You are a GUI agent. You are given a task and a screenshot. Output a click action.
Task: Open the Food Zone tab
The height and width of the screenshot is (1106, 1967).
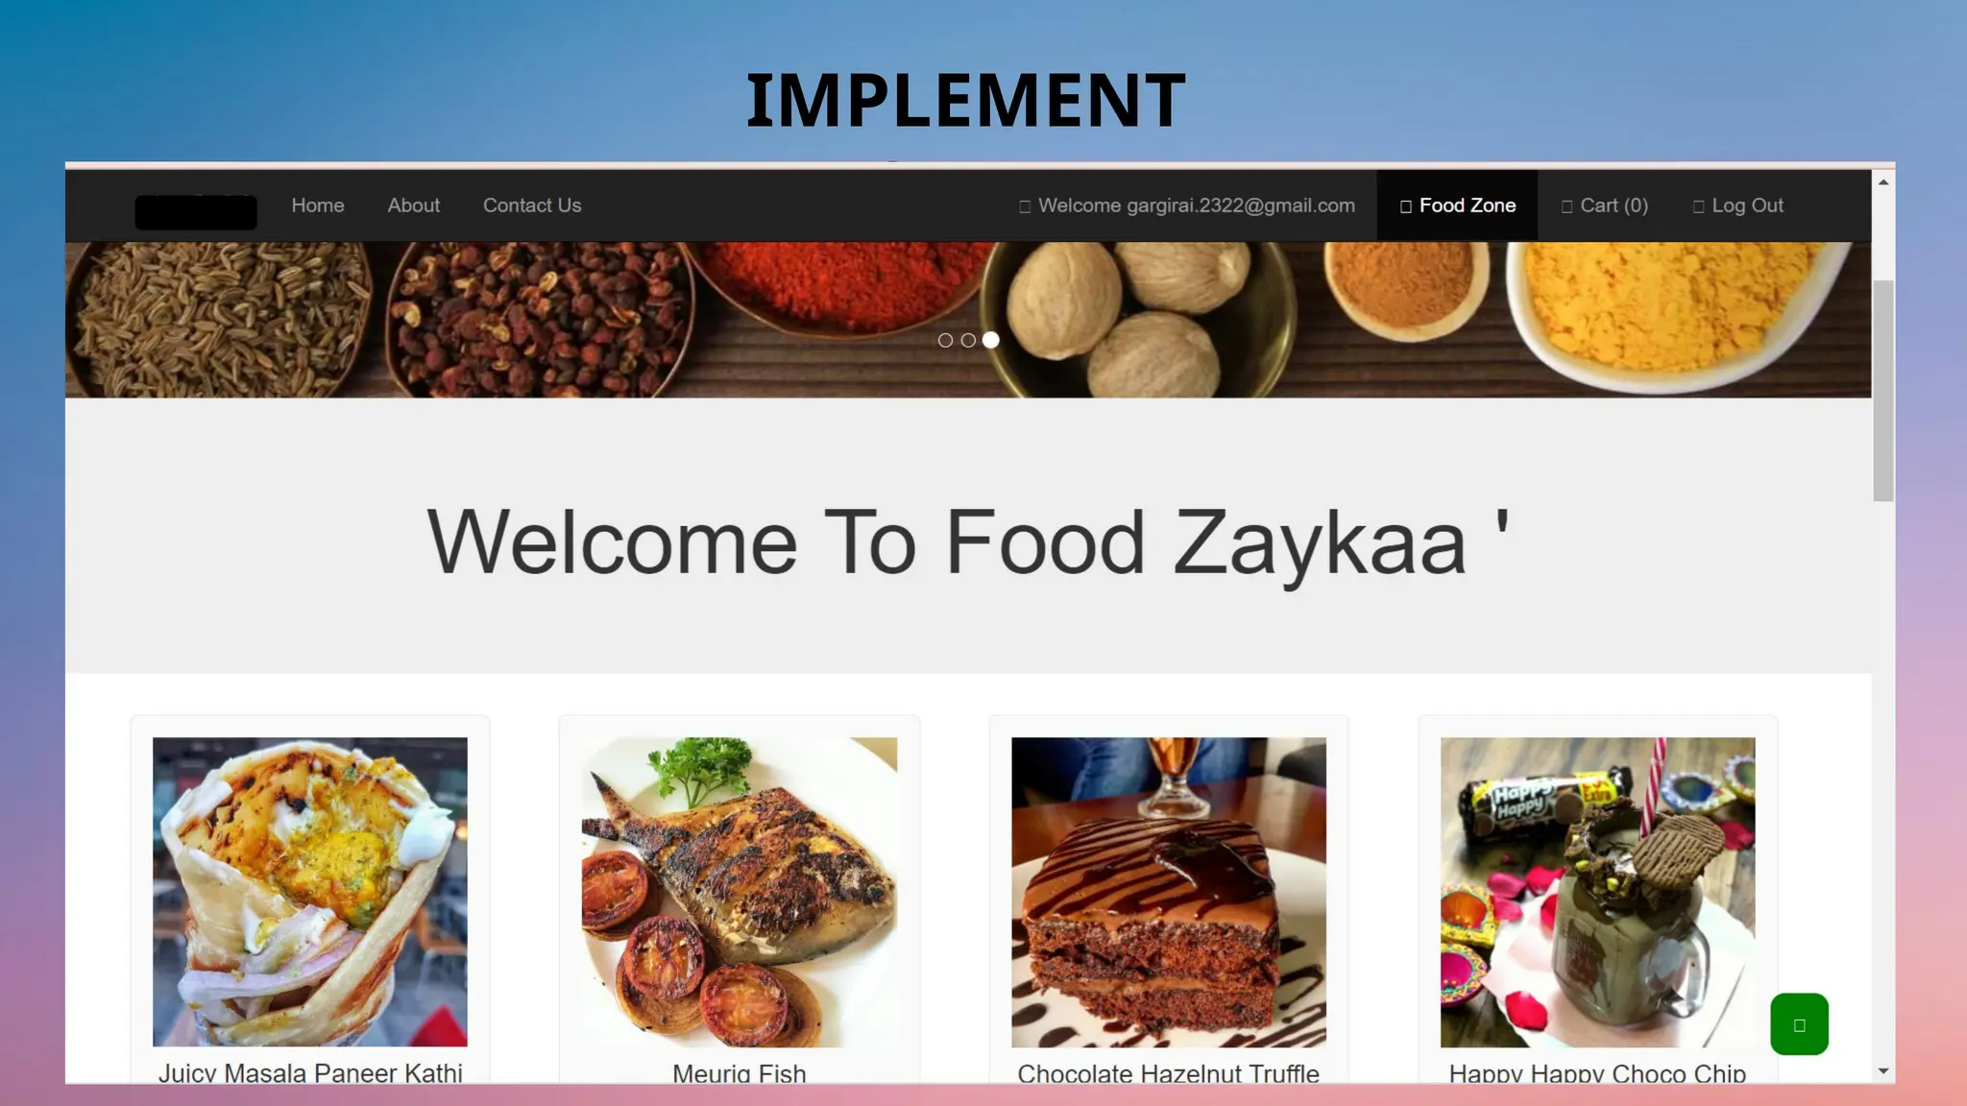coord(1457,205)
